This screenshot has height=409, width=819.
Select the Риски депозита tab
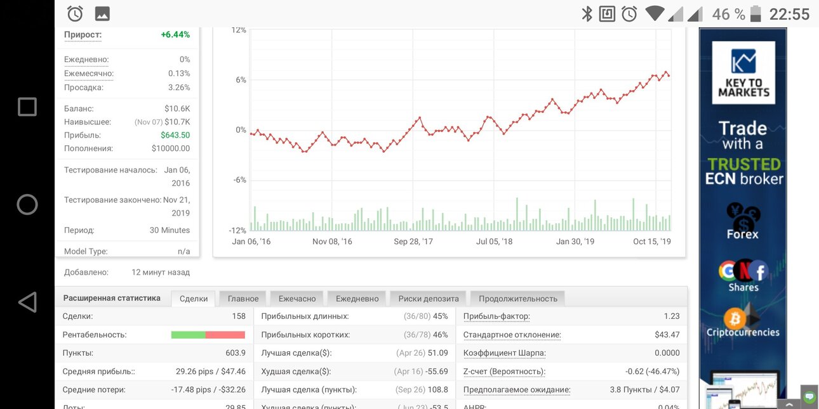tap(429, 299)
